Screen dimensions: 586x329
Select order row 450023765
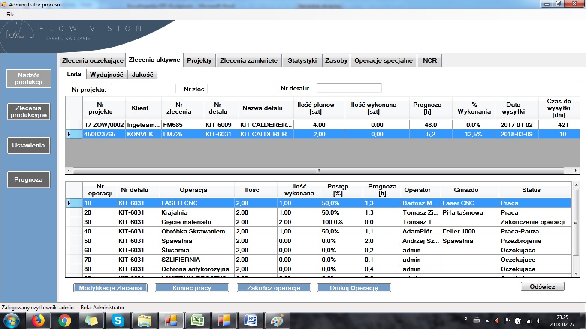322,134
